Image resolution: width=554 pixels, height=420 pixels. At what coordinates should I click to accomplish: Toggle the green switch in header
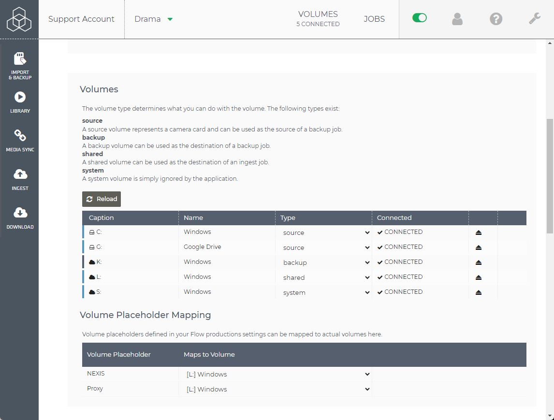pyautogui.click(x=420, y=18)
